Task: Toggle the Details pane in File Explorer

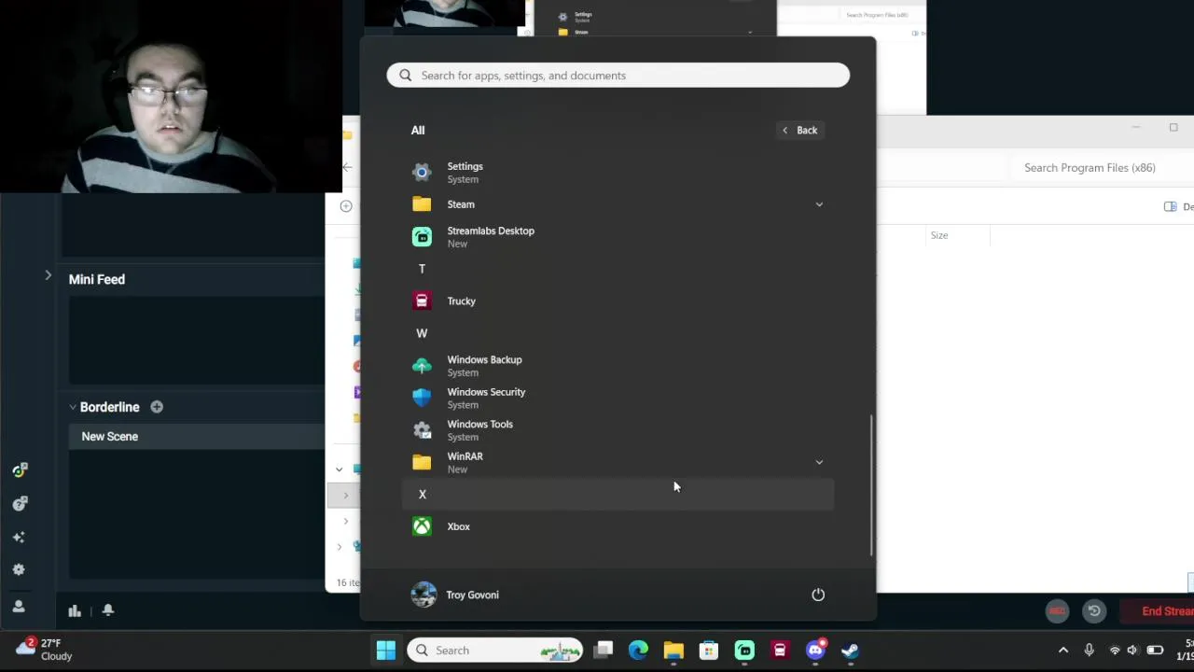Action: click(1177, 206)
